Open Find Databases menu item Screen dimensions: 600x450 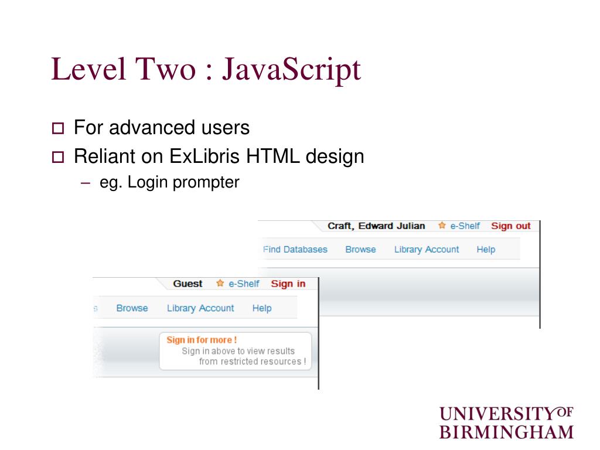(x=295, y=250)
